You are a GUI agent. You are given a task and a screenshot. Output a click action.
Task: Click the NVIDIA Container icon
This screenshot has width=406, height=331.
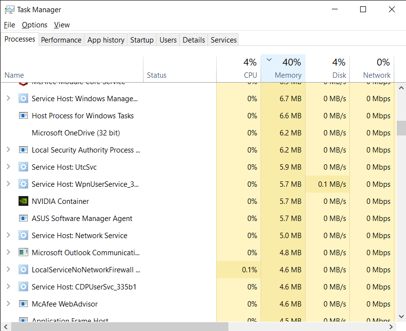click(23, 201)
